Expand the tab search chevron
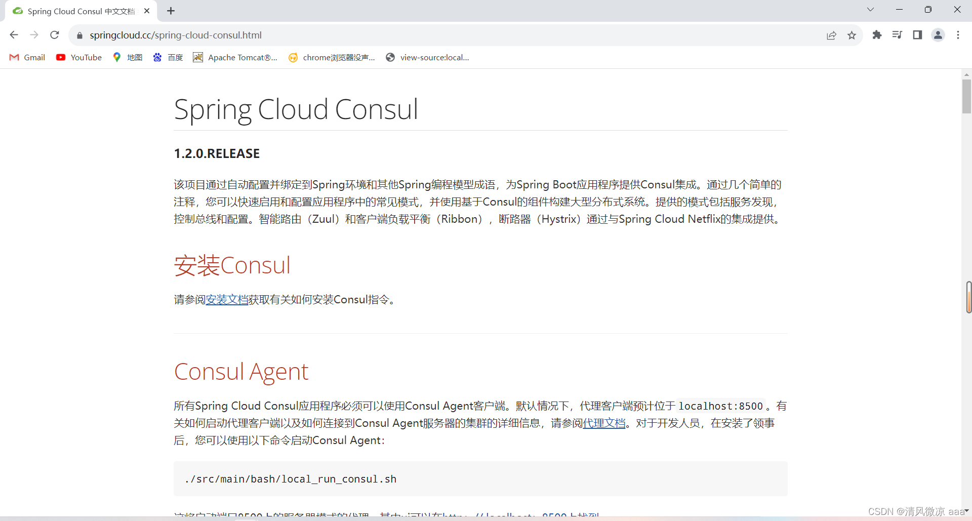This screenshot has width=972, height=521. [871, 10]
